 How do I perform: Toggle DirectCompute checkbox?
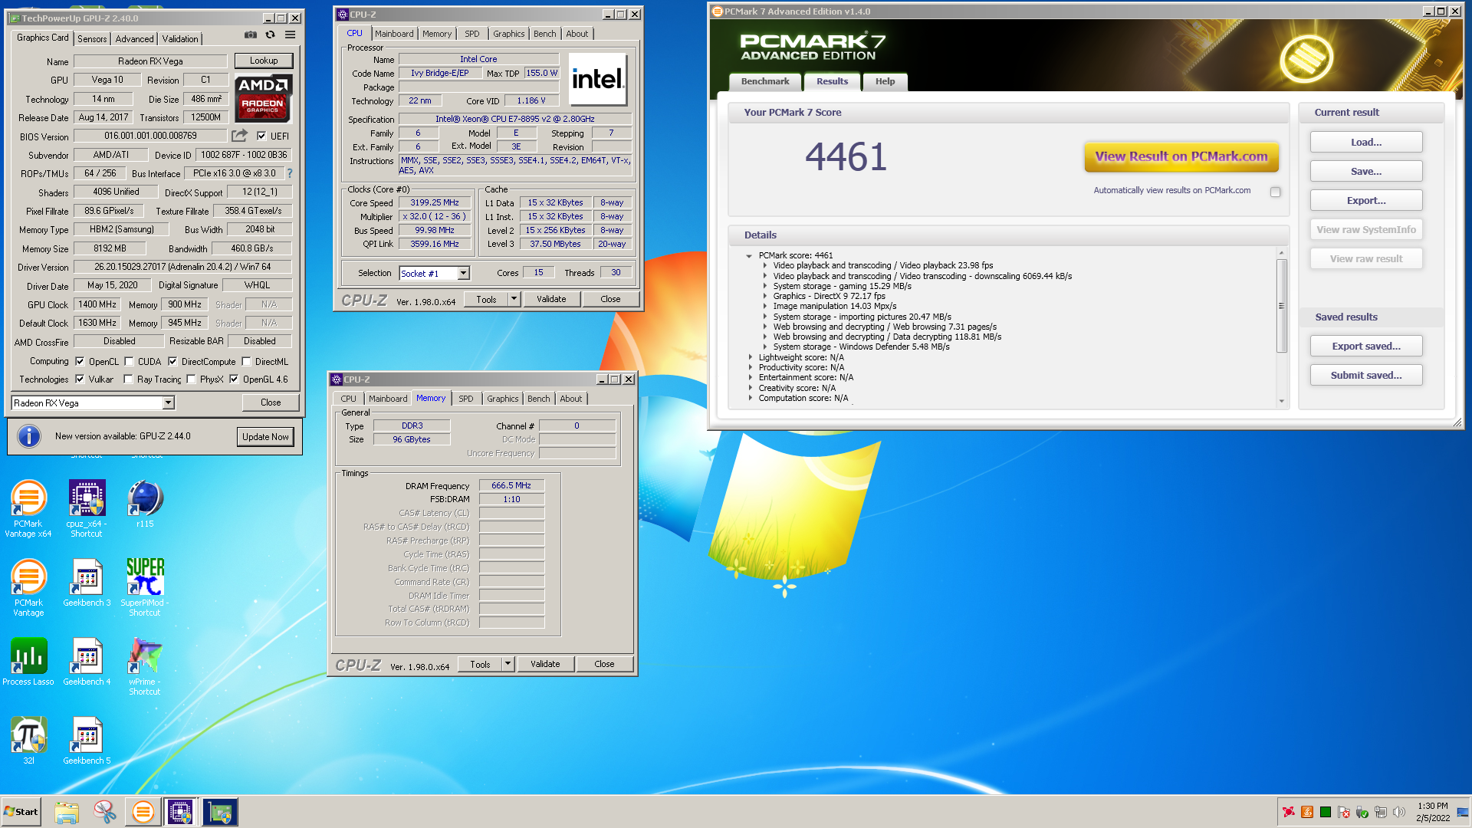click(172, 361)
